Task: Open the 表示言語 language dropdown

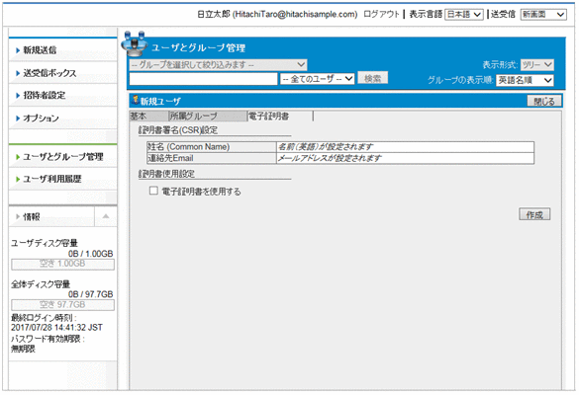Action: click(x=464, y=15)
